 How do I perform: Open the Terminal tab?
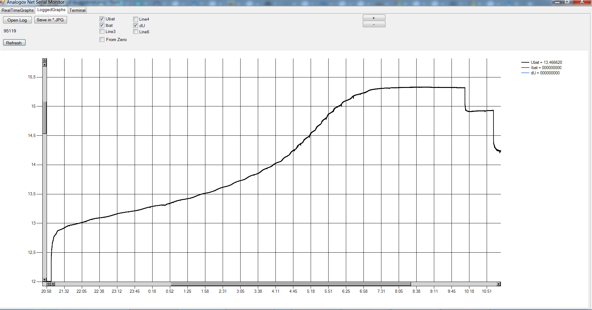(77, 10)
